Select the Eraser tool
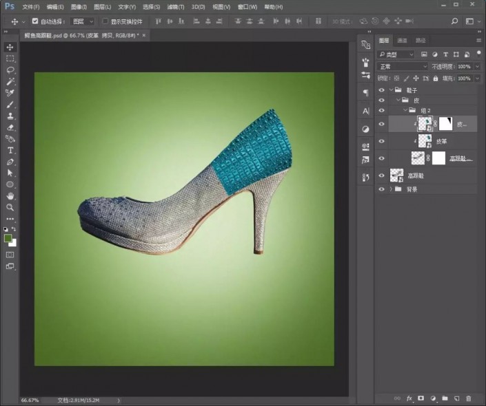This screenshot has width=486, height=406. click(10, 127)
